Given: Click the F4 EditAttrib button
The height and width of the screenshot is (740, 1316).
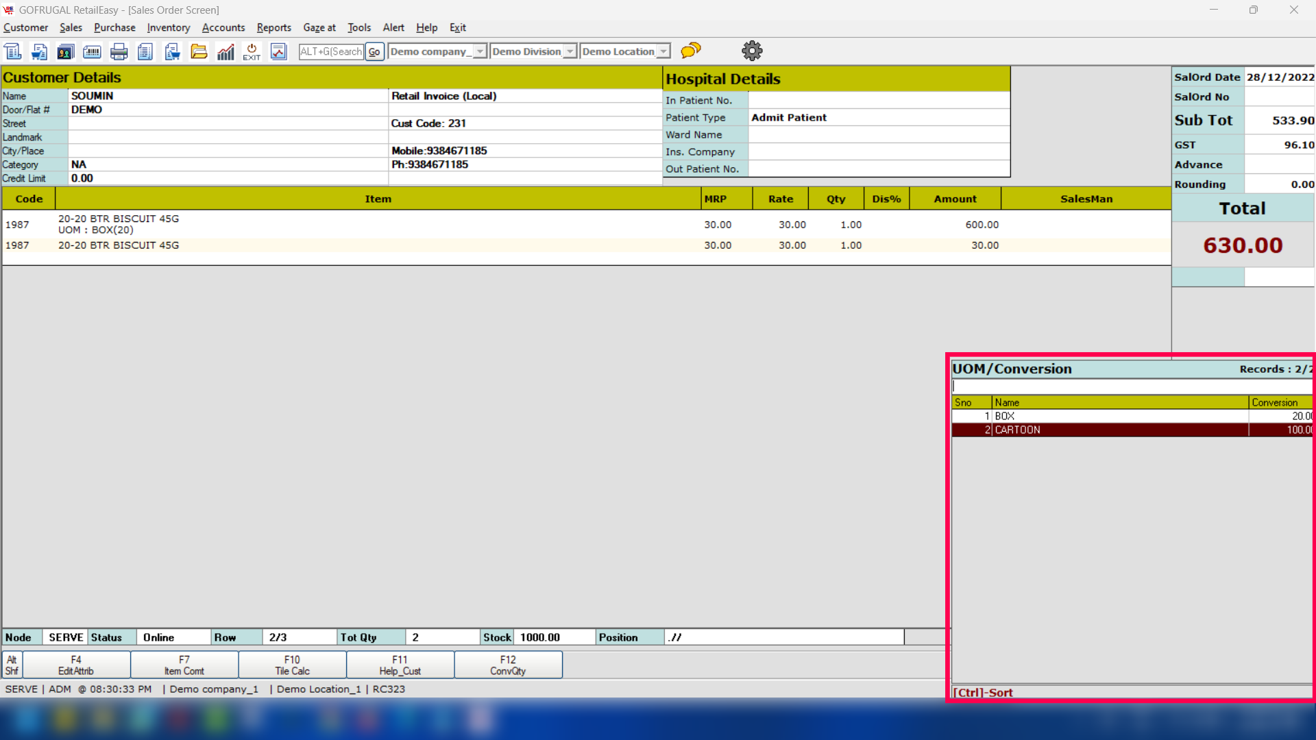Looking at the screenshot, I should click(75, 665).
